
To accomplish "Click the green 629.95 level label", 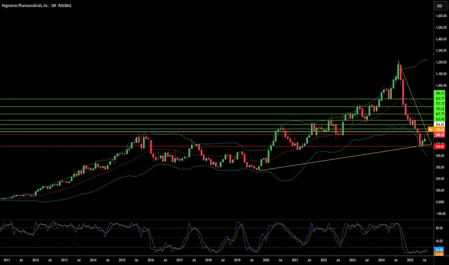I will click(x=439, y=119).
